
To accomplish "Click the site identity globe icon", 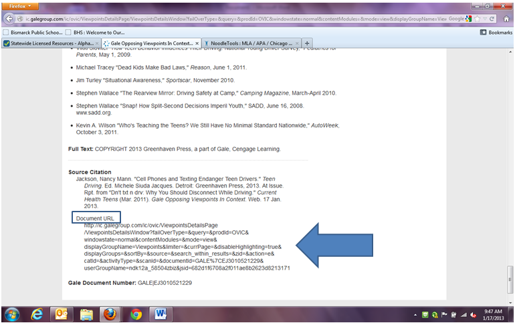I will (x=20, y=19).
